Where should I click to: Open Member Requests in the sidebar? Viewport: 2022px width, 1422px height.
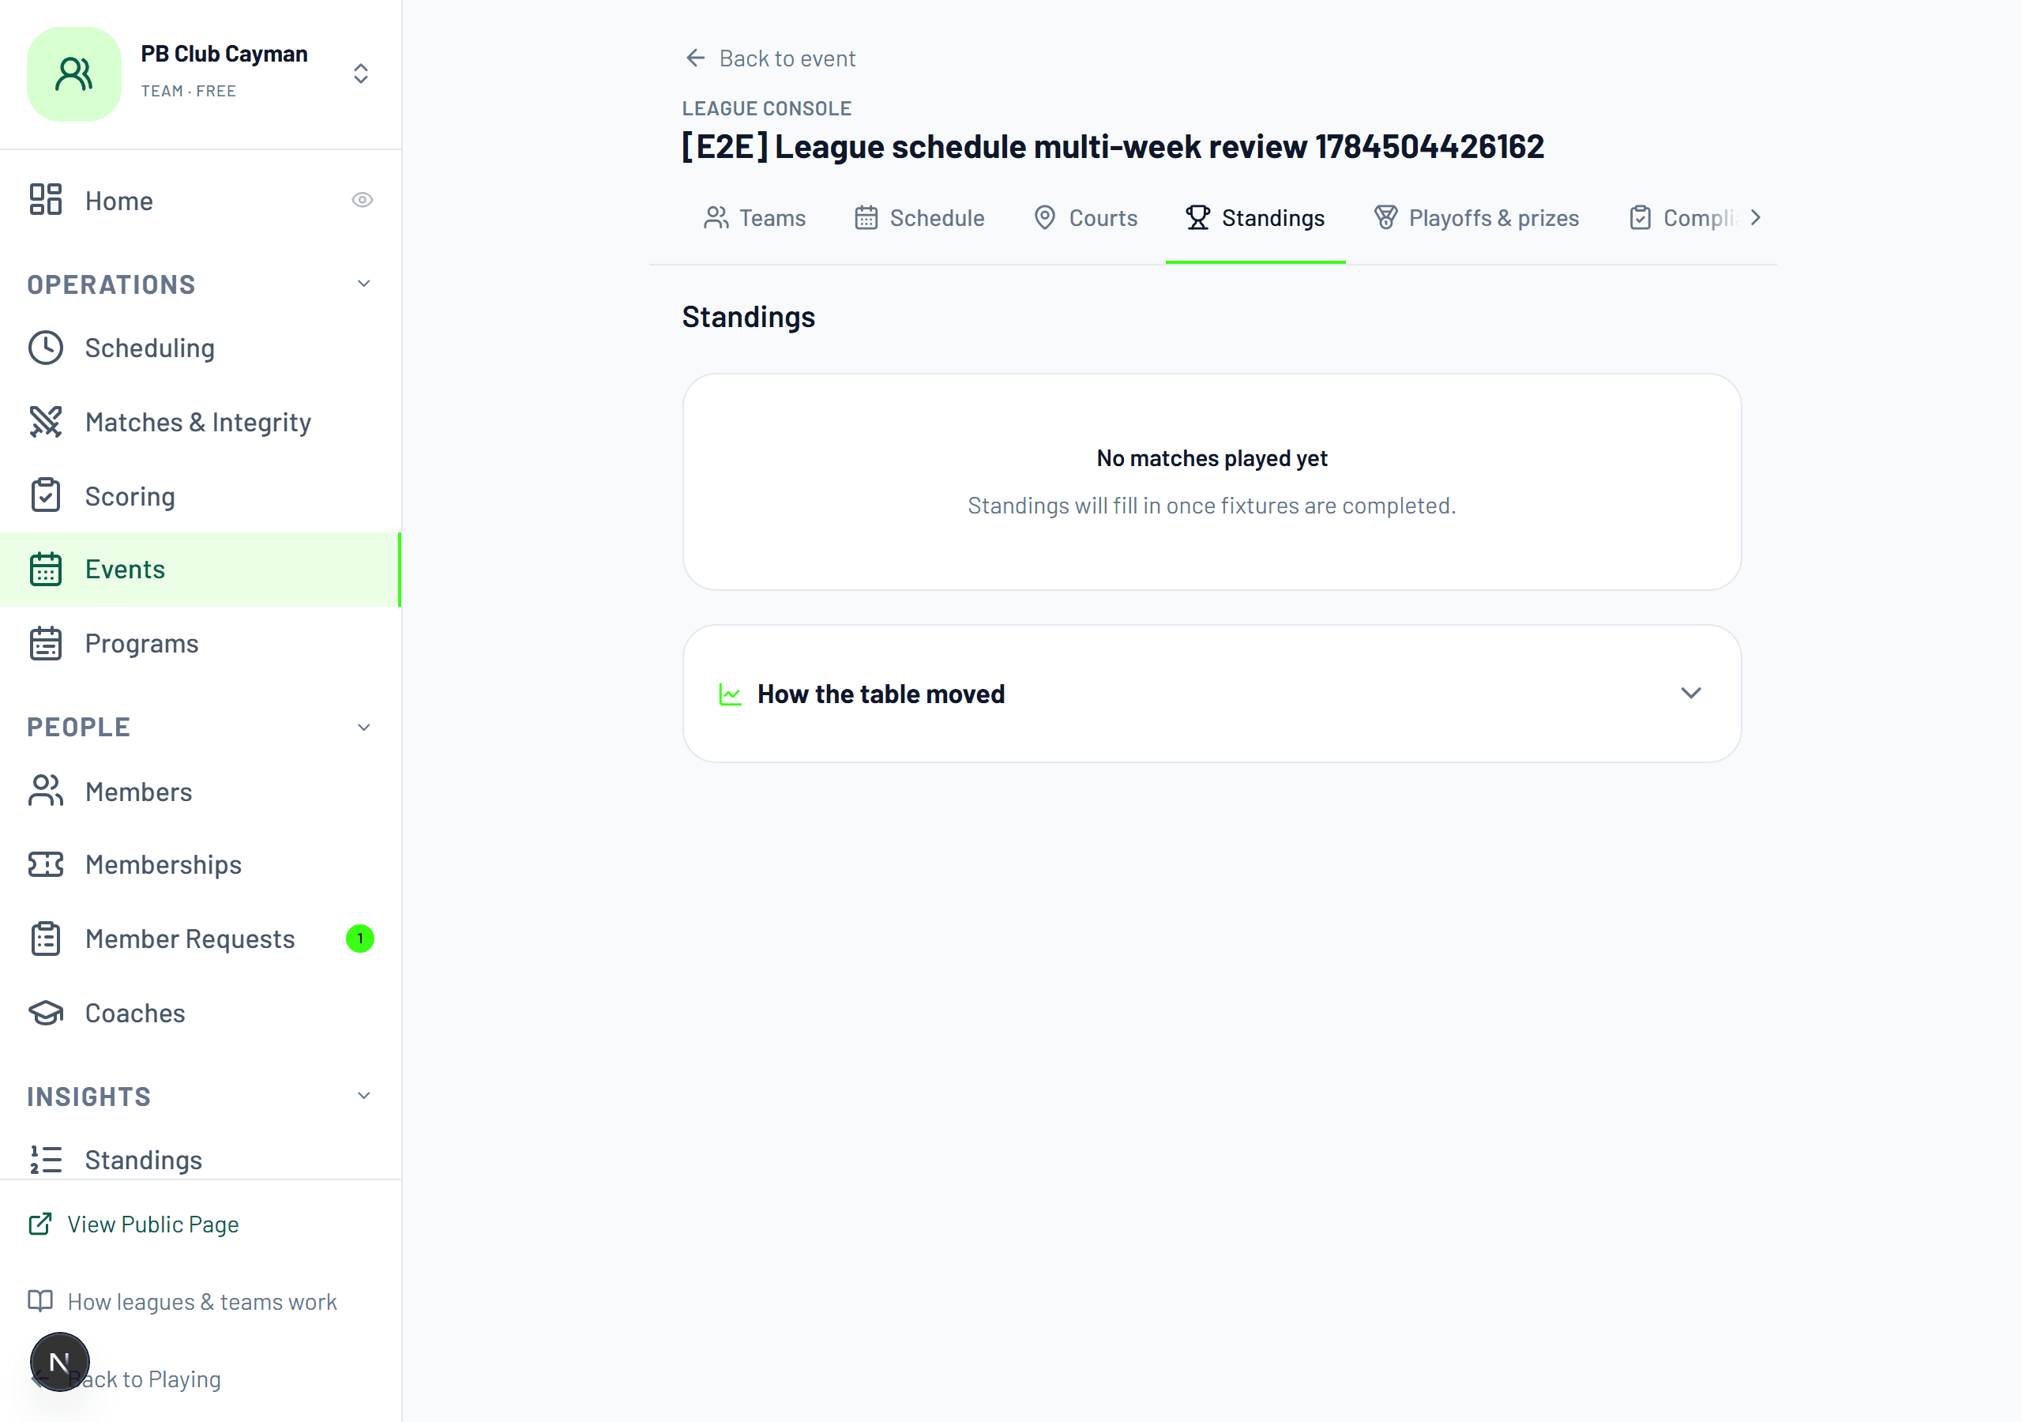click(x=201, y=939)
